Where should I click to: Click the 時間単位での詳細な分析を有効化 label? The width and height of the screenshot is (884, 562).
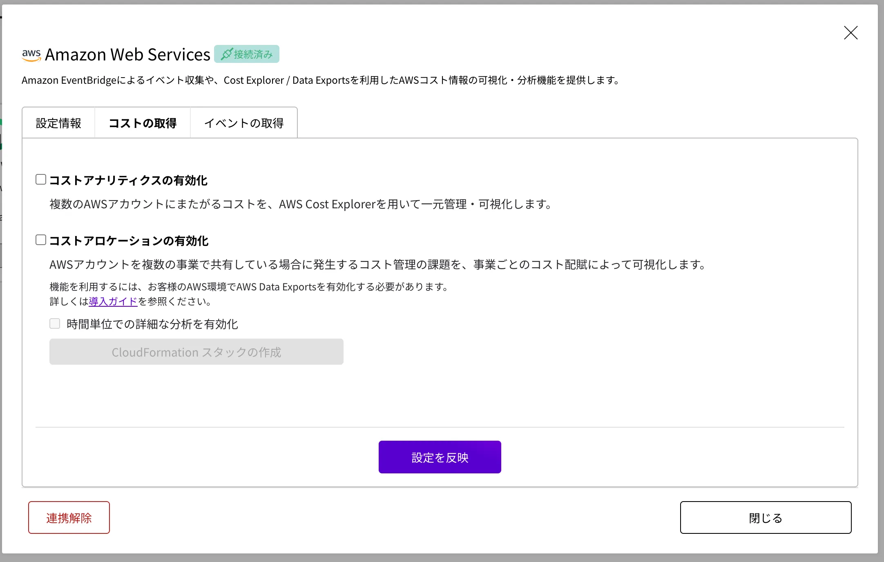[x=152, y=324]
